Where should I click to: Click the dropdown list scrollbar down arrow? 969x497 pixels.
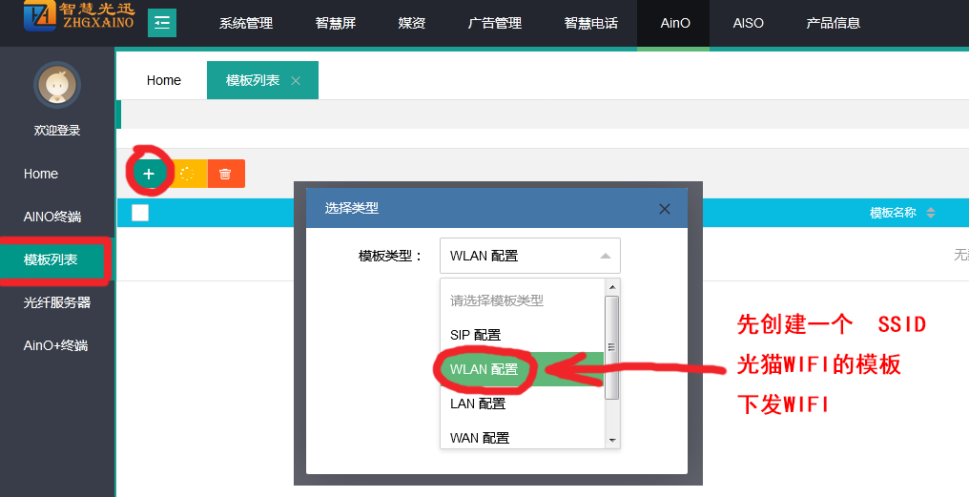(612, 440)
